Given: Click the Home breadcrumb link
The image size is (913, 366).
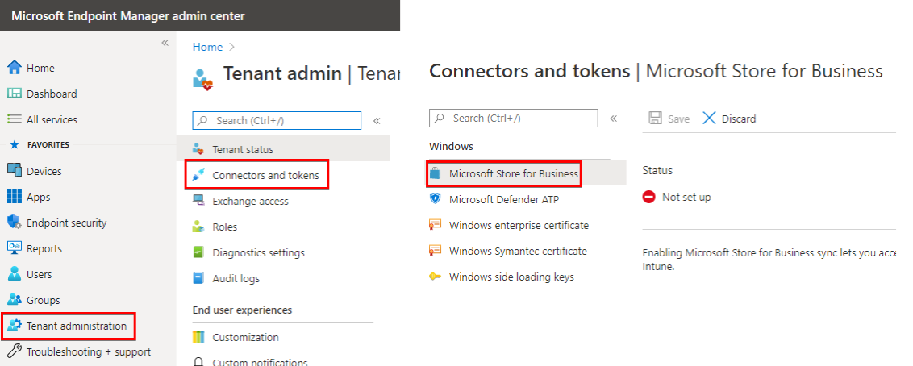Looking at the screenshot, I should [208, 47].
